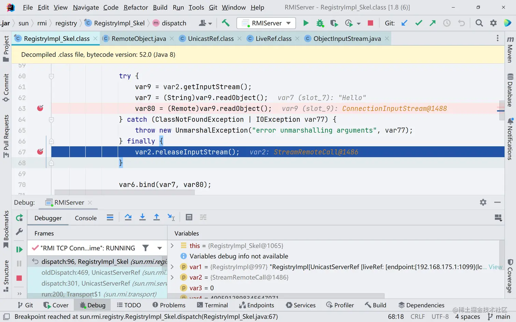
Task: Click the Rerun RMIServer debug icon
Action: pos(19,218)
